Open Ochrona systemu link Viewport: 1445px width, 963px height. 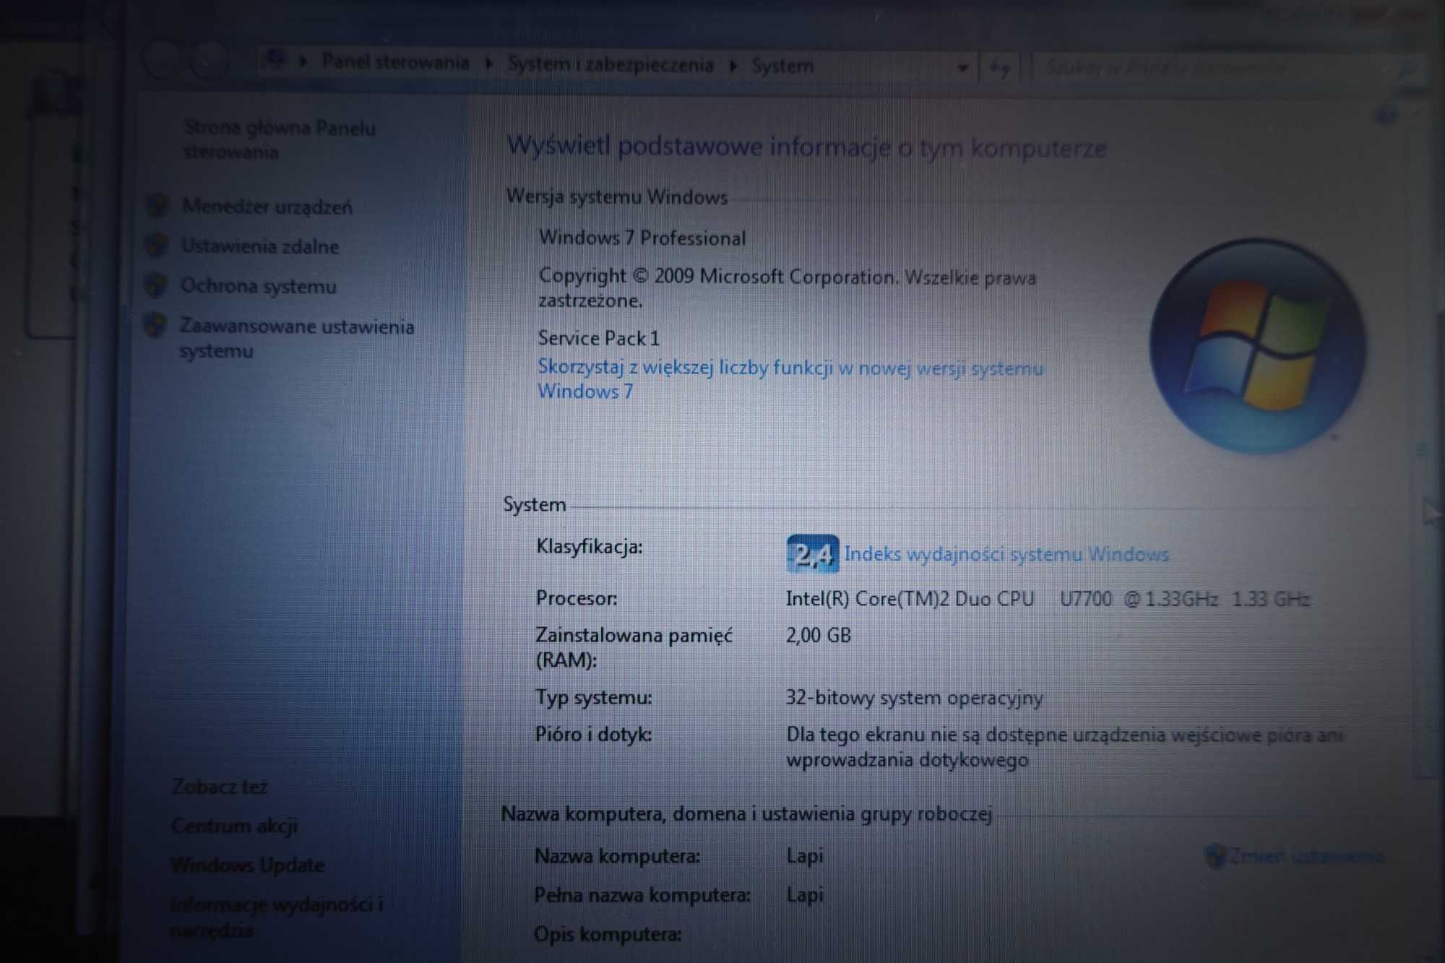coord(259,286)
